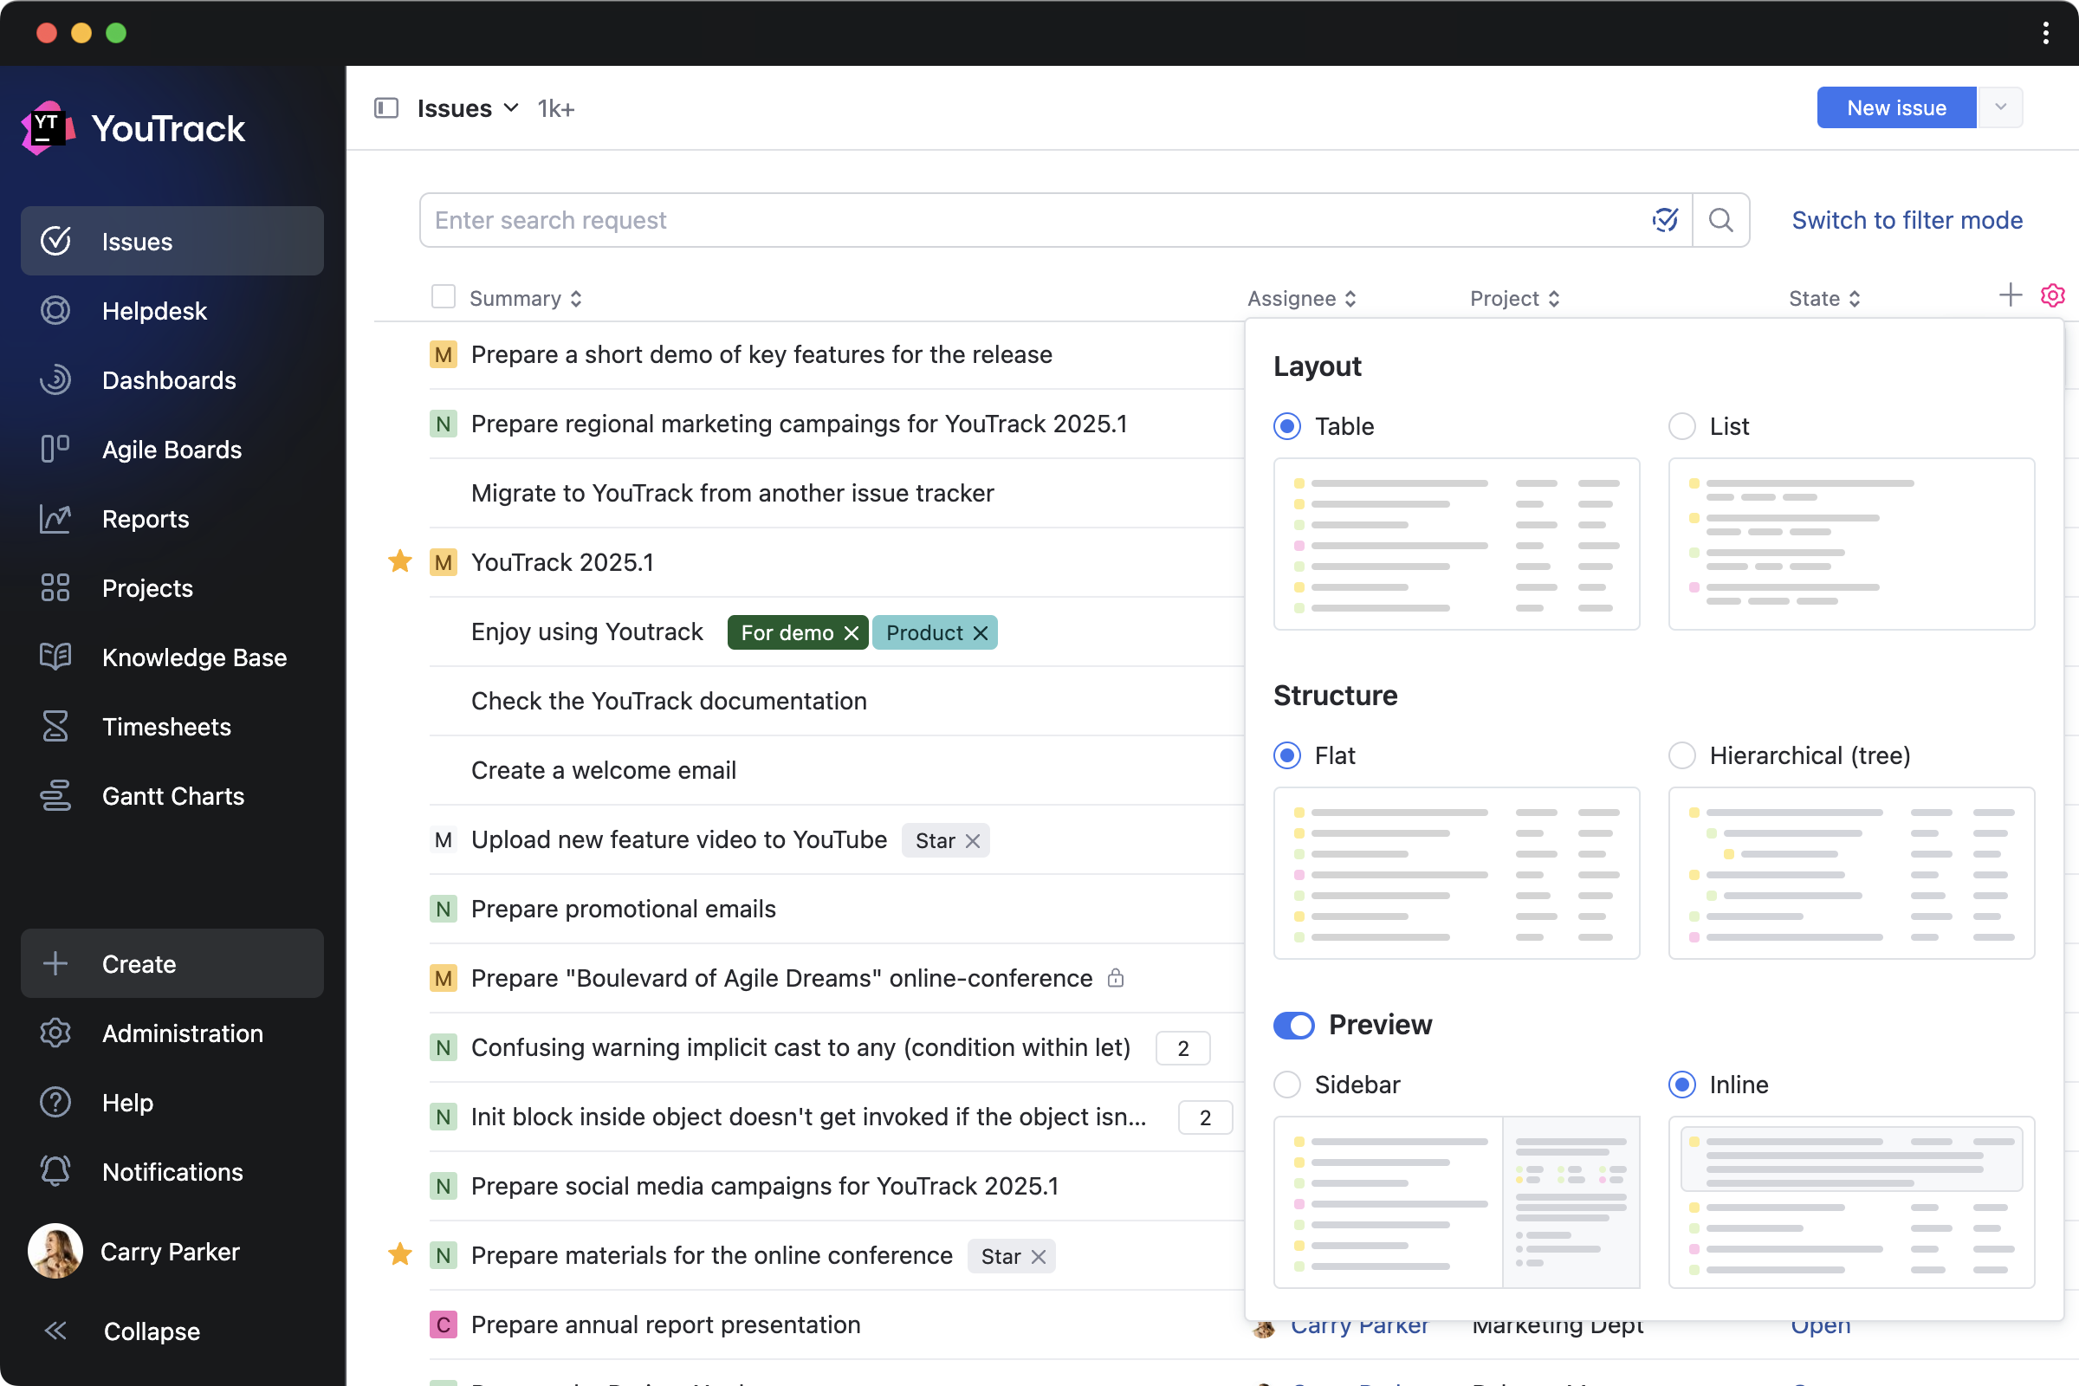Select the Table layout option

point(1289,425)
